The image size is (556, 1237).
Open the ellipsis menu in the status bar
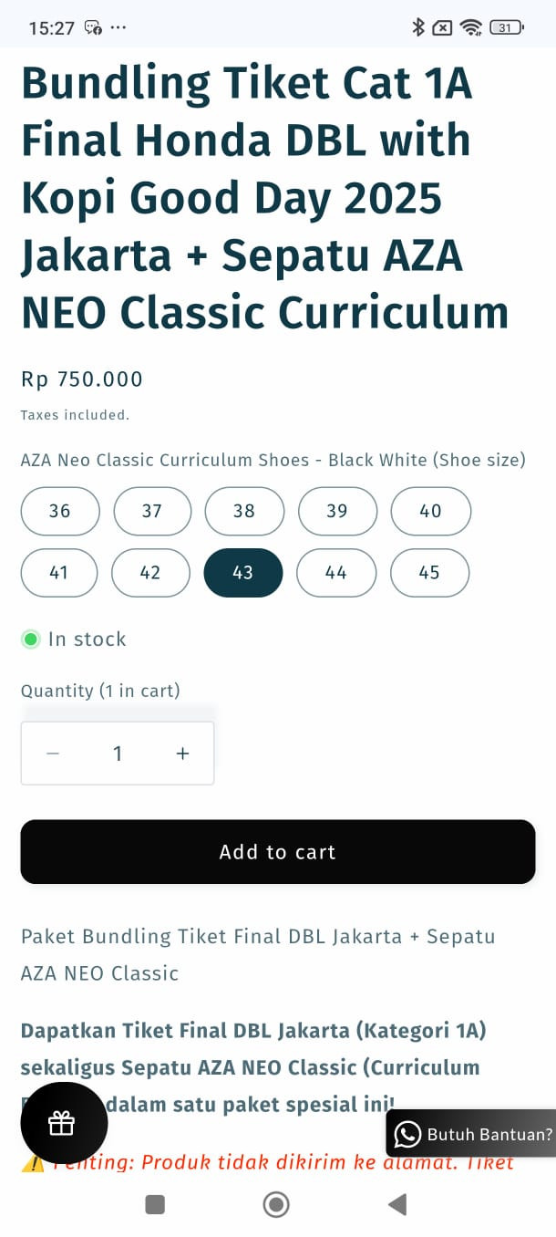118,28
